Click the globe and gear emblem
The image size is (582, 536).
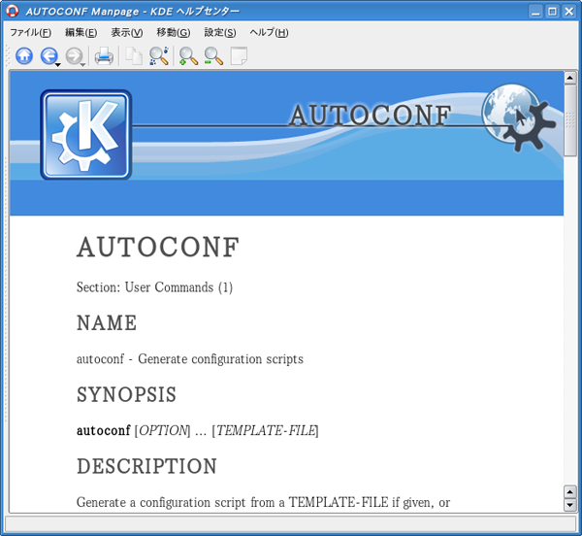pyautogui.click(x=519, y=117)
